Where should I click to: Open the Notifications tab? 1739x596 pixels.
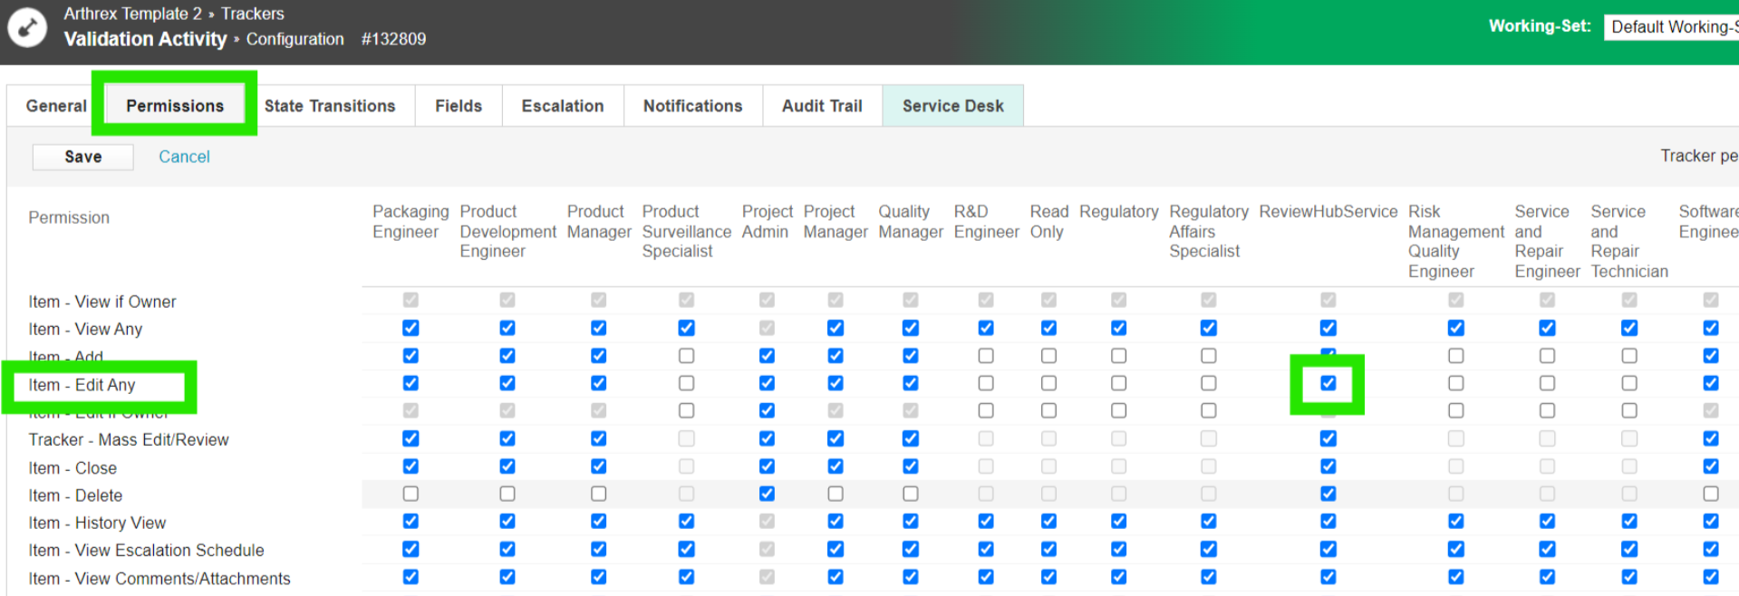[692, 106]
